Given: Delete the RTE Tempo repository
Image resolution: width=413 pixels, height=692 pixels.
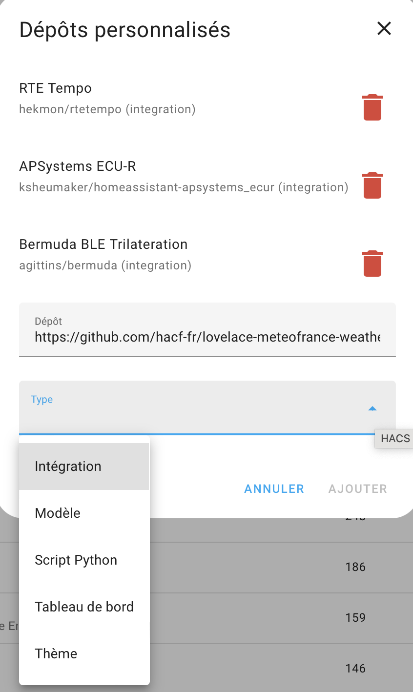Looking at the screenshot, I should click(372, 107).
